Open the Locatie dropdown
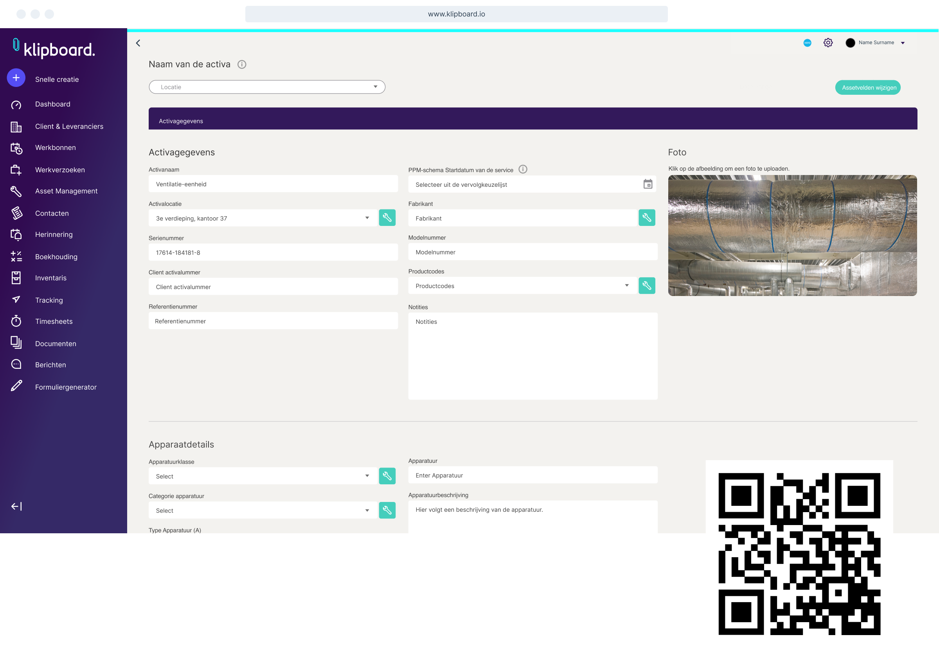The image size is (939, 648). click(x=267, y=87)
